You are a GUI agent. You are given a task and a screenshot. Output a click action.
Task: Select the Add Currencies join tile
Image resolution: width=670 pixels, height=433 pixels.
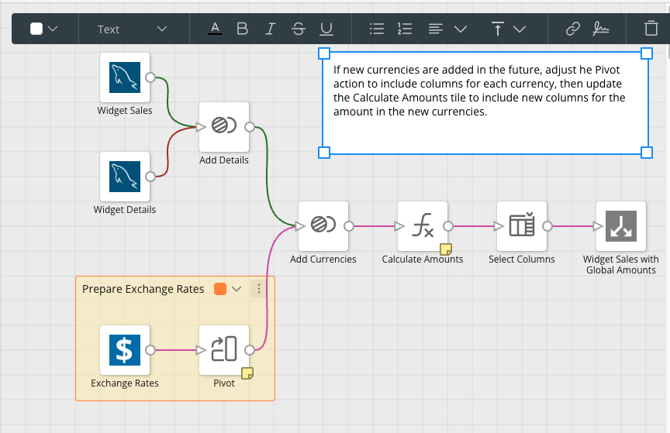[323, 226]
